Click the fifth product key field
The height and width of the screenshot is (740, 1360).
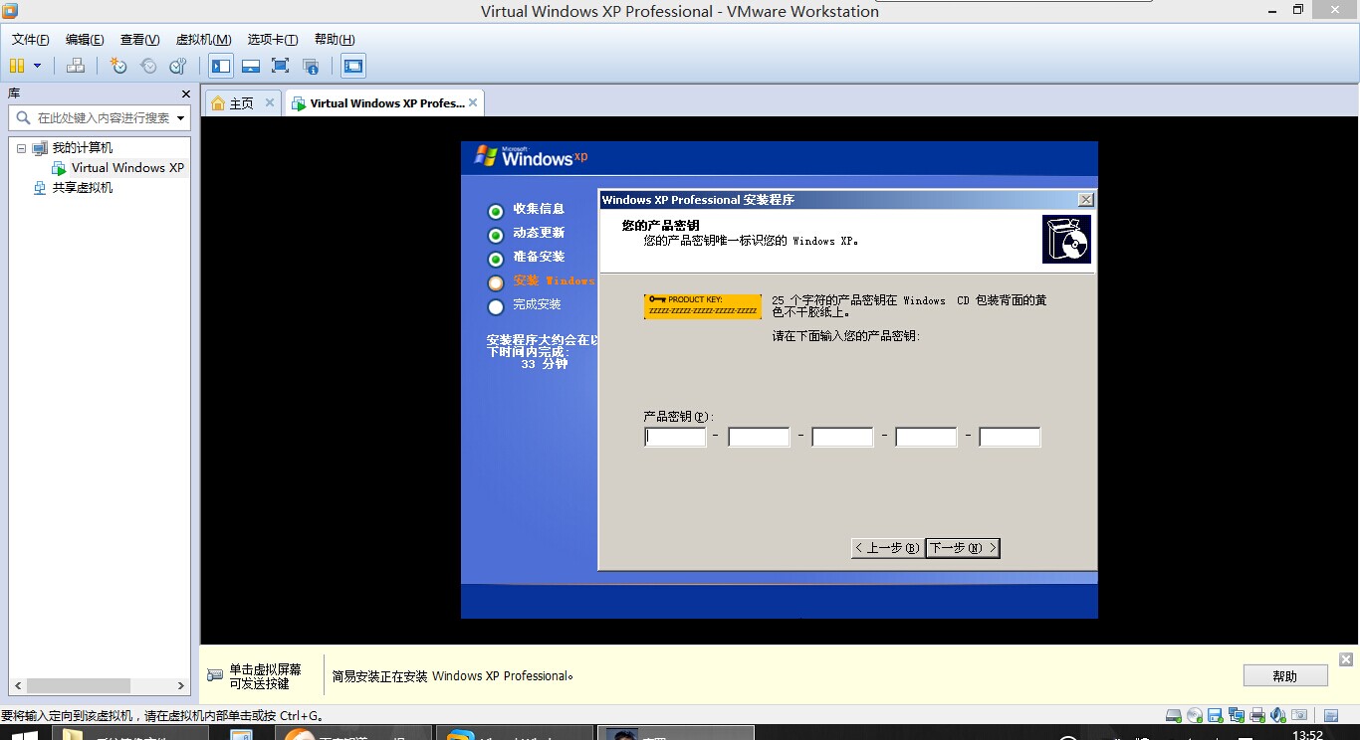point(1010,437)
